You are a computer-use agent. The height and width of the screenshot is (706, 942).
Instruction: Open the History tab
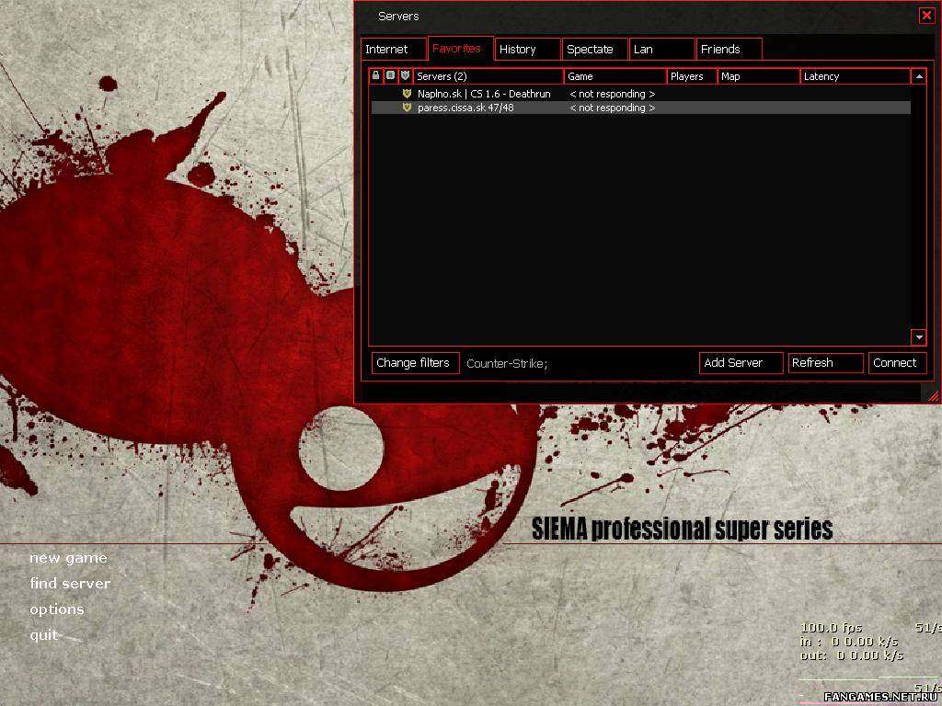pyautogui.click(x=528, y=50)
